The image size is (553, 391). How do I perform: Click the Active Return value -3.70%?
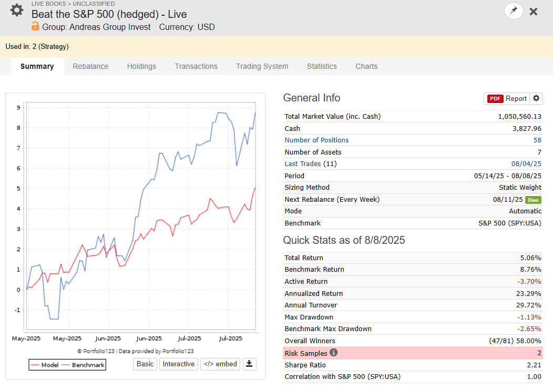(x=529, y=282)
